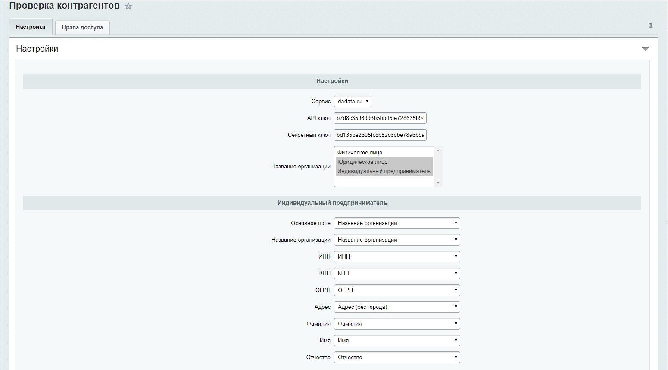The image size is (668, 370).
Task: Click into the API ключ field
Action: [380, 118]
